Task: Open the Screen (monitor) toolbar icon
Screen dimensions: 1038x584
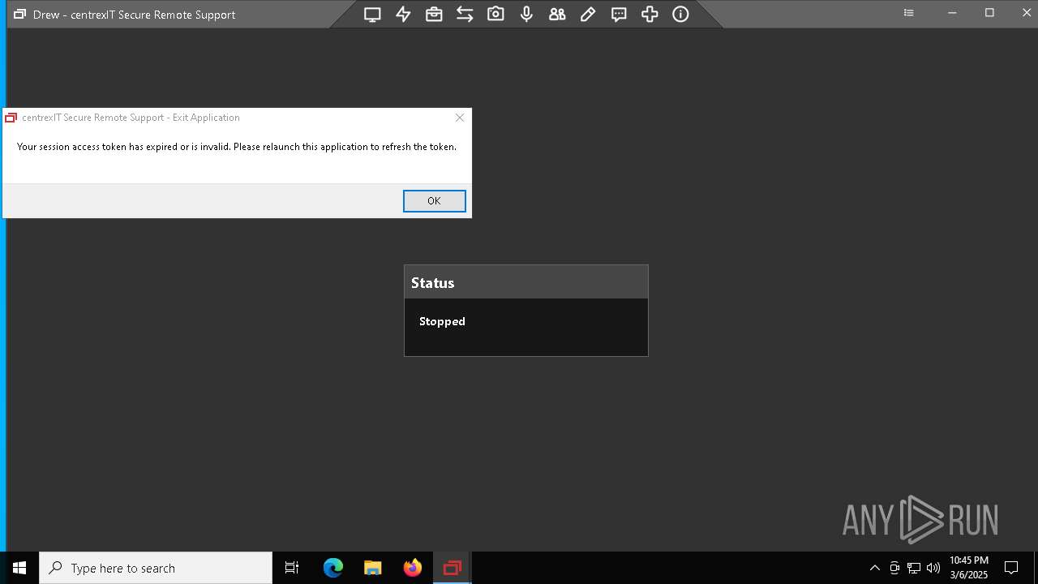Action: click(x=372, y=14)
